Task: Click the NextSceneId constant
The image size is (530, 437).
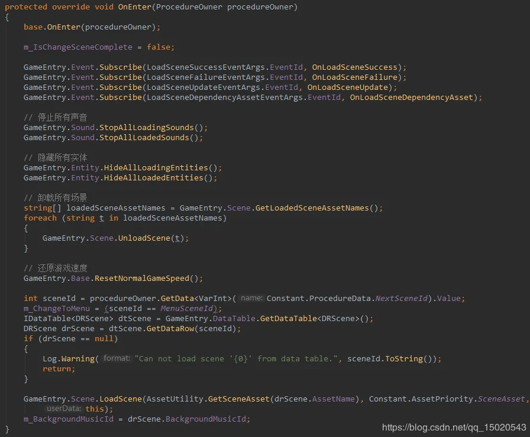Action: click(402, 299)
